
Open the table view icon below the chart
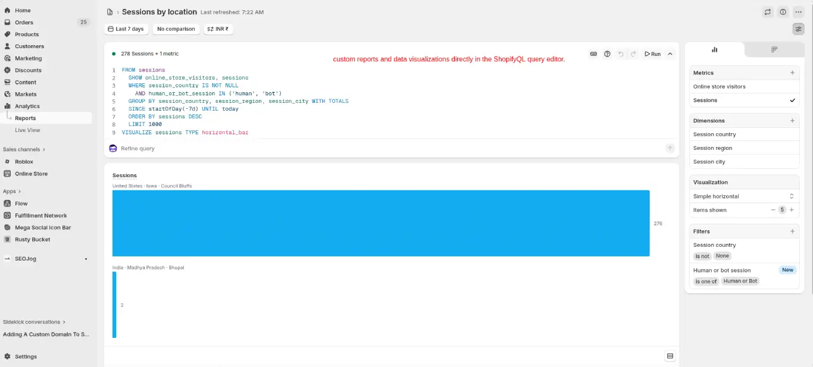(670, 355)
